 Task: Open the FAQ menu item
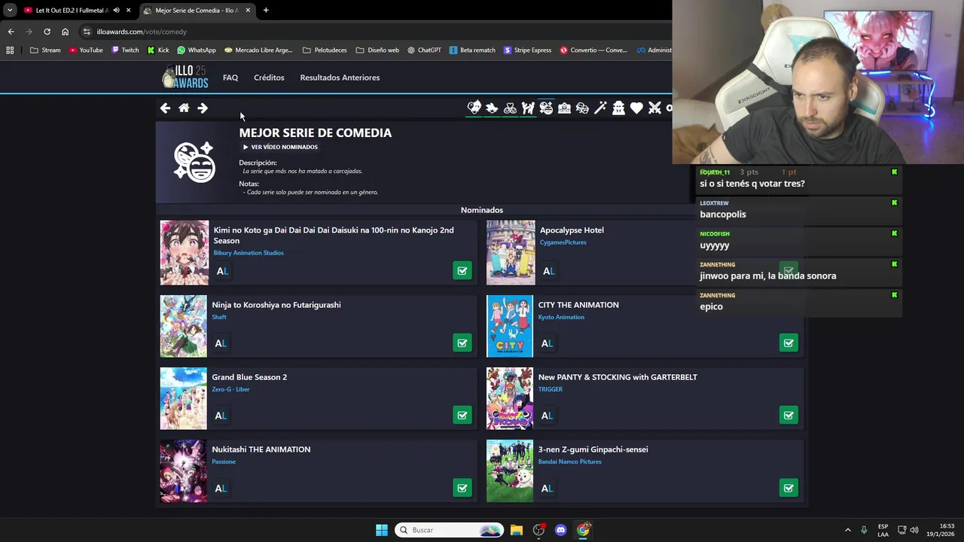point(230,78)
